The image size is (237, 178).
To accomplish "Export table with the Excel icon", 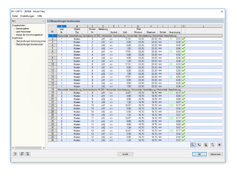I will click(206, 145).
